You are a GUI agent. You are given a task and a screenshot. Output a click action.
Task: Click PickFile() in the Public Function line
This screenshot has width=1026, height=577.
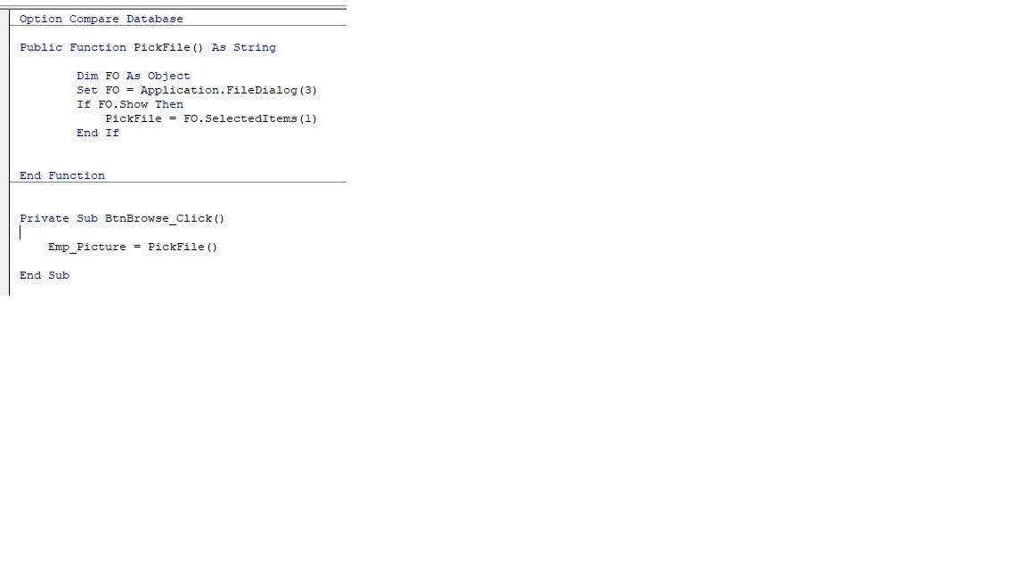pos(169,48)
